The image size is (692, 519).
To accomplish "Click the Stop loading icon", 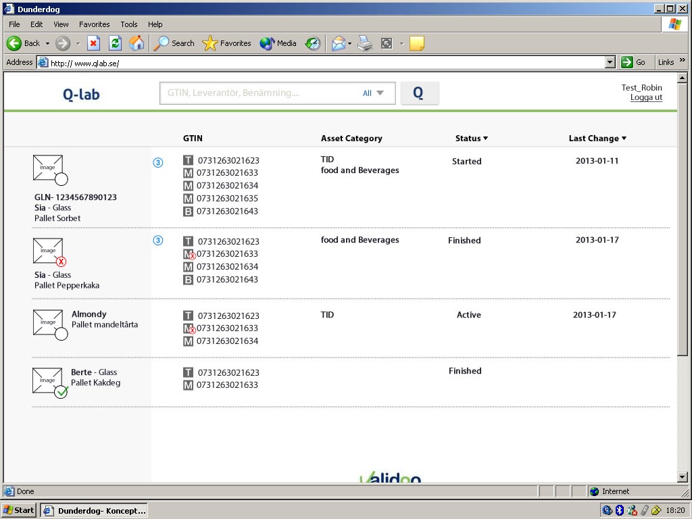I will (x=94, y=43).
